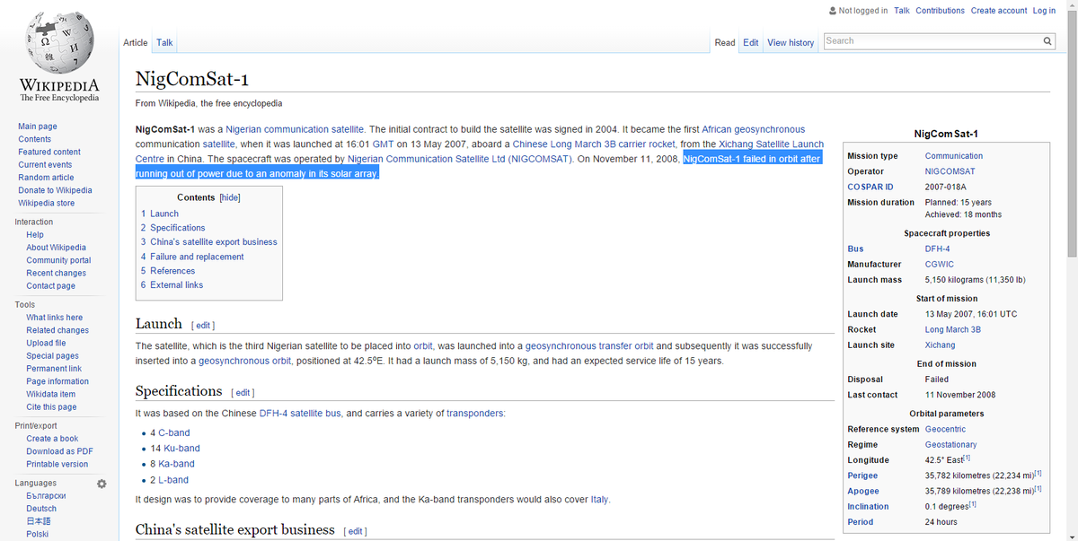Click Printable version link
Viewport: 1078px width, 541px height.
(57, 464)
